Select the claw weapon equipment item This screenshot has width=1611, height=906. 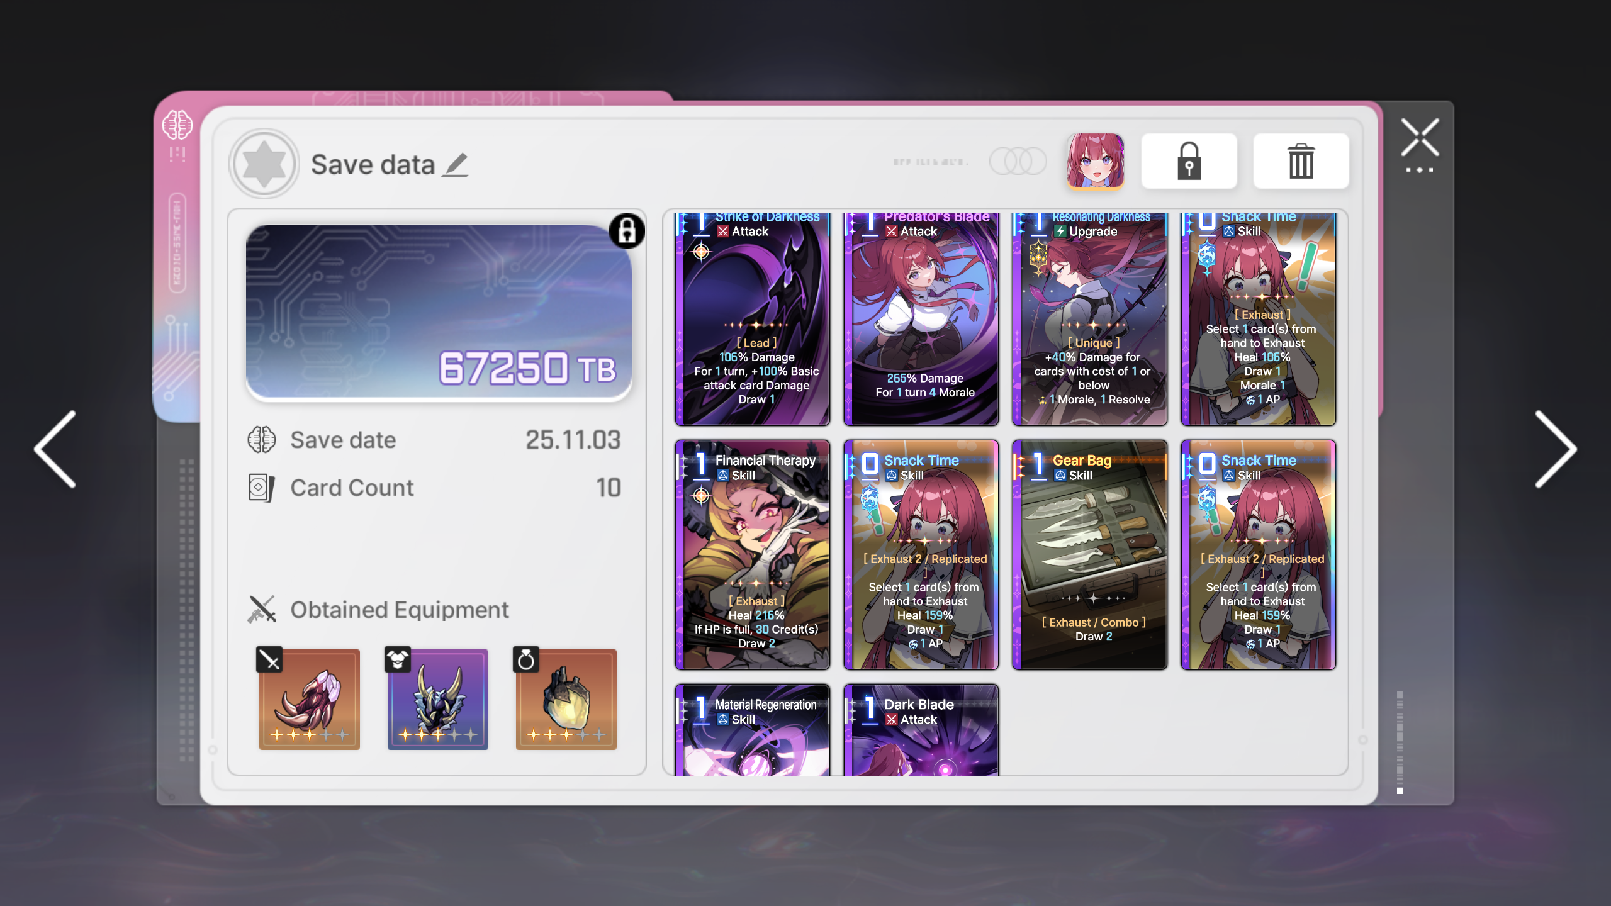309,699
